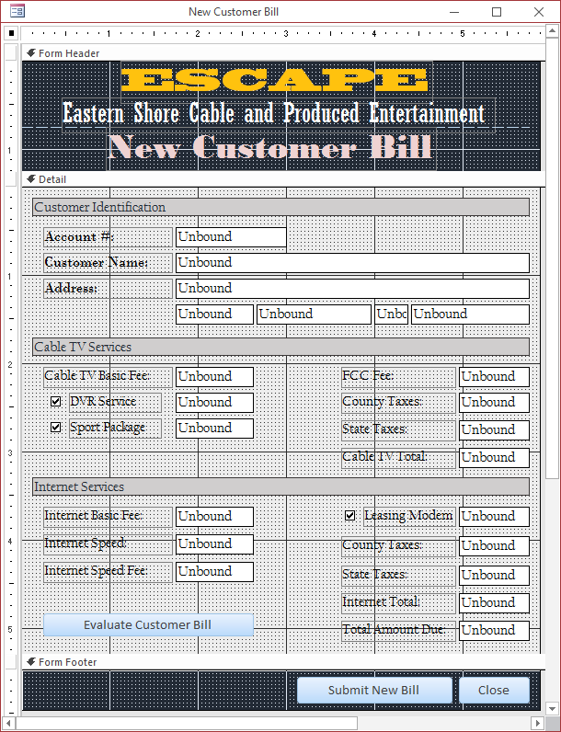Select the New Customer Bill header label

coord(270,148)
